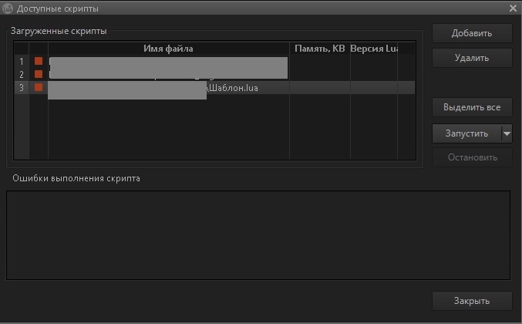Click the Запустить button
Image resolution: width=522 pixels, height=324 pixels.
[466, 133]
